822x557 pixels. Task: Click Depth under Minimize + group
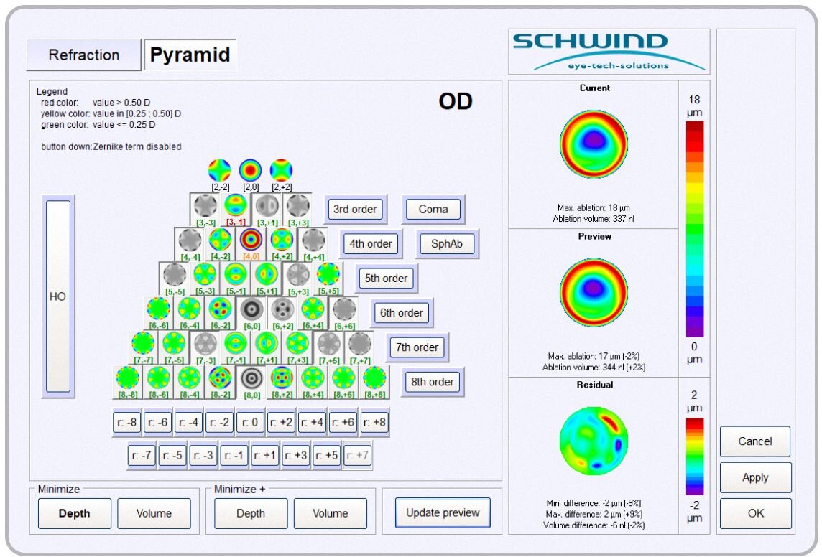pyautogui.click(x=251, y=513)
